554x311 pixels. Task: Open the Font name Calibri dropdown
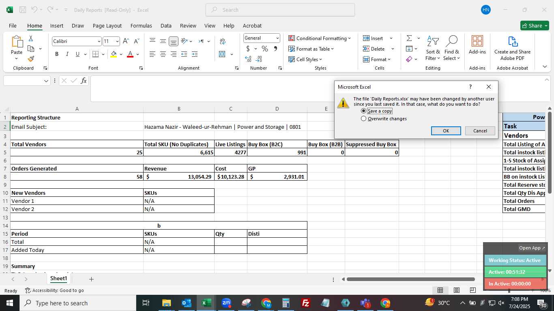point(99,41)
